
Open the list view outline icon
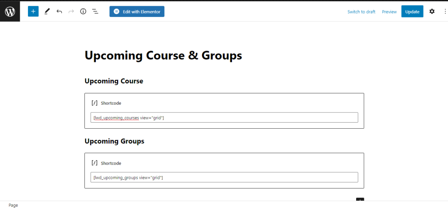[95, 11]
